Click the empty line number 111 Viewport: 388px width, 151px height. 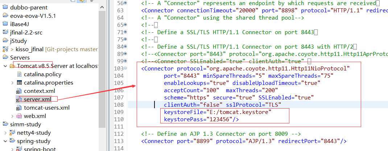point(119,126)
